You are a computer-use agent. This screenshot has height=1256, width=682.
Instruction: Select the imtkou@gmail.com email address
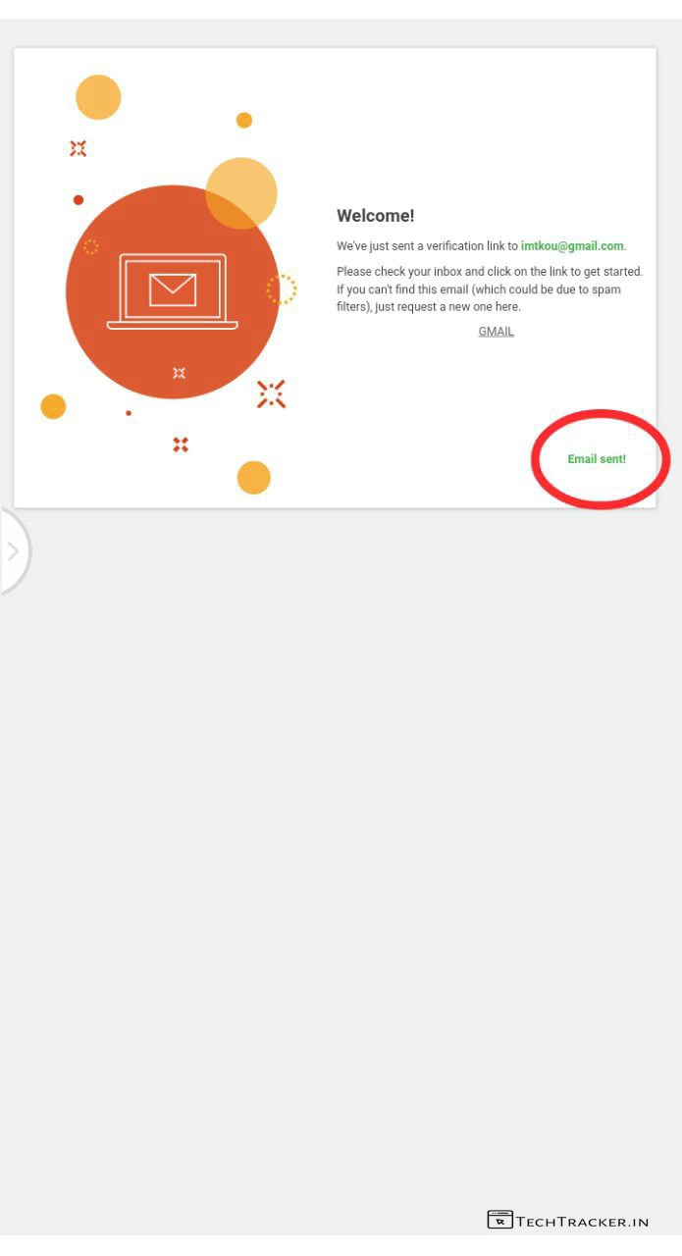[572, 246]
